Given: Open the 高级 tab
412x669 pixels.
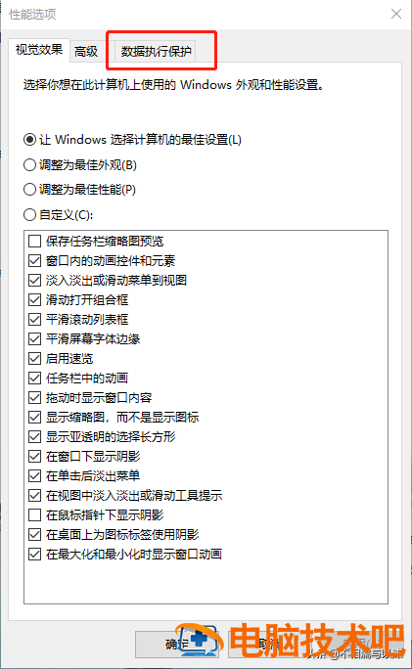Looking at the screenshot, I should coord(86,52).
